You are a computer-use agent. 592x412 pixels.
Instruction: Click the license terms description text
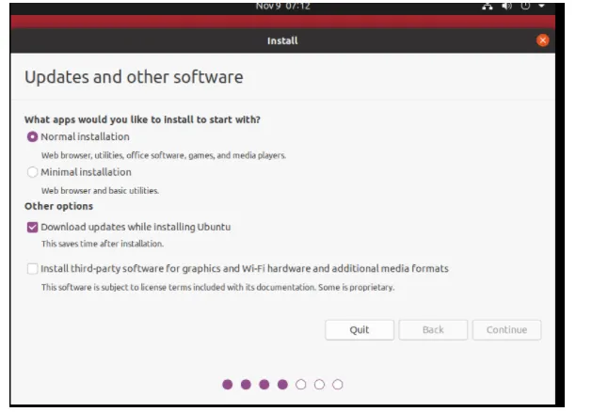[x=217, y=287]
